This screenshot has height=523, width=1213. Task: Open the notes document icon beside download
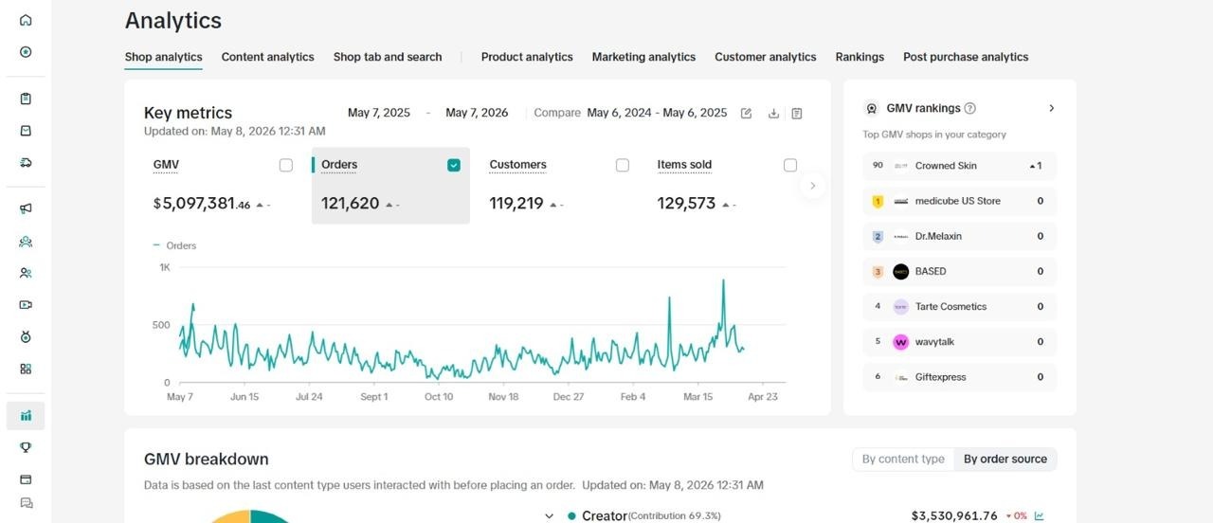click(797, 113)
